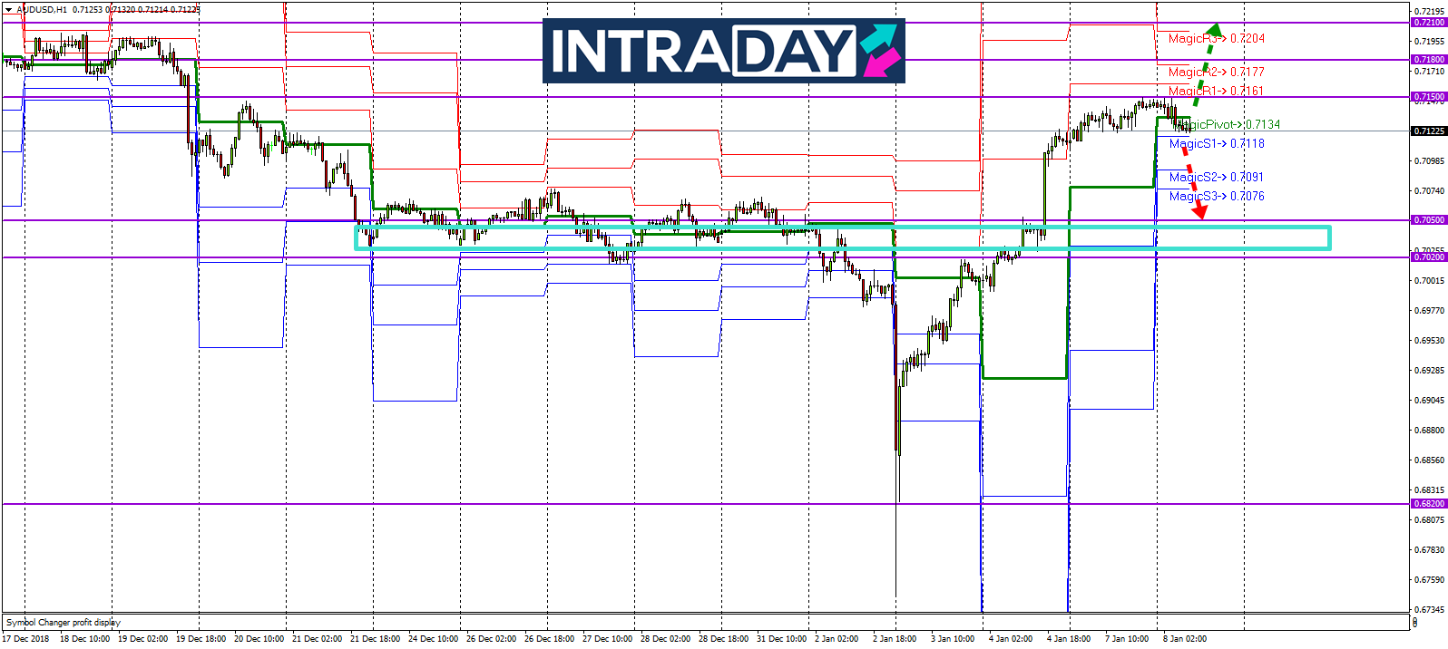This screenshot has width=1448, height=649.
Task: Click the 17 Dec 2018 date label
Action: click(25, 639)
